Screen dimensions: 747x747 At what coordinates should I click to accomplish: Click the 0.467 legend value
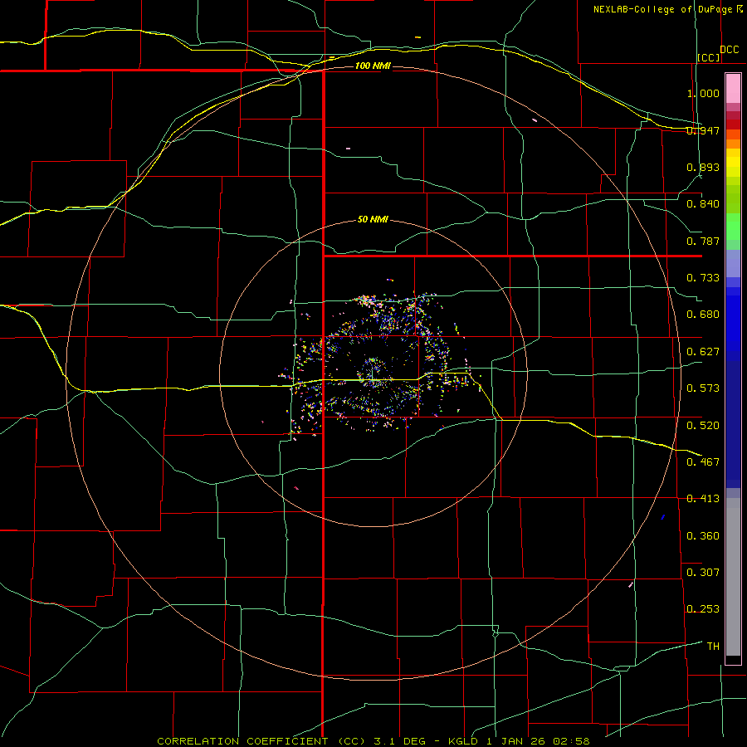tap(703, 462)
